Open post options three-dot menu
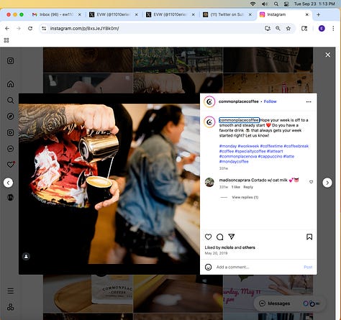This screenshot has width=341, height=320. pos(309,101)
